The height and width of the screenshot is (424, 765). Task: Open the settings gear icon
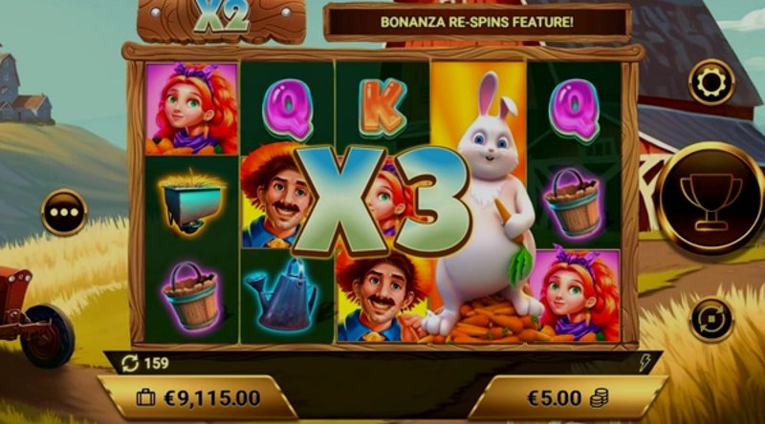[711, 82]
